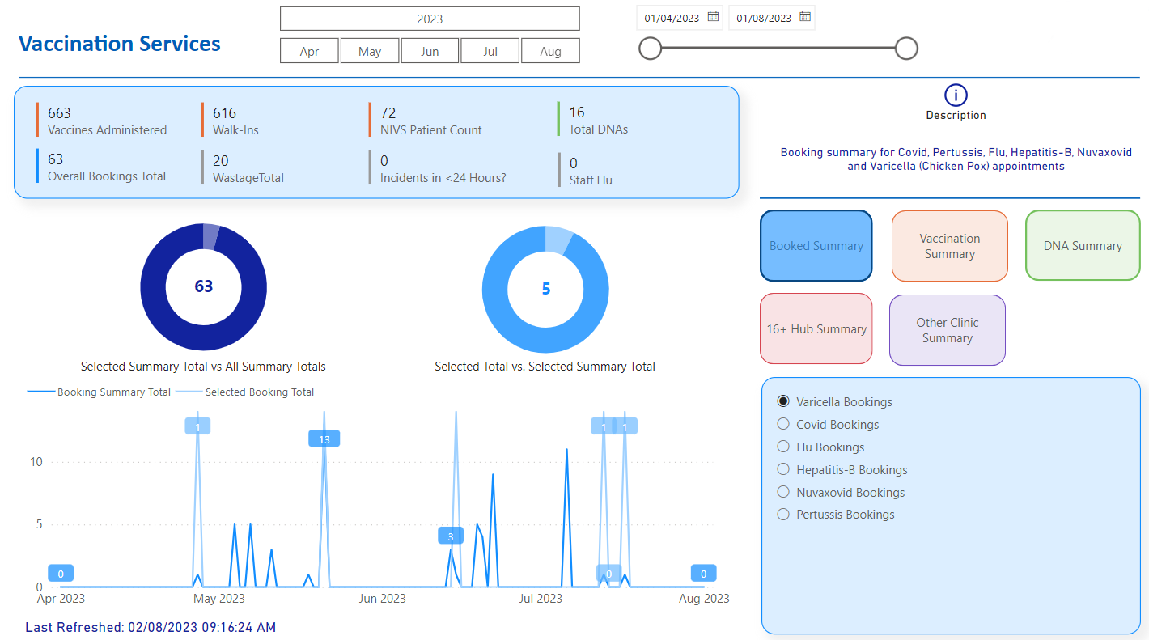Click the Selected Booking Total legend entry
Screen dimensions: 1149x640
(245, 392)
